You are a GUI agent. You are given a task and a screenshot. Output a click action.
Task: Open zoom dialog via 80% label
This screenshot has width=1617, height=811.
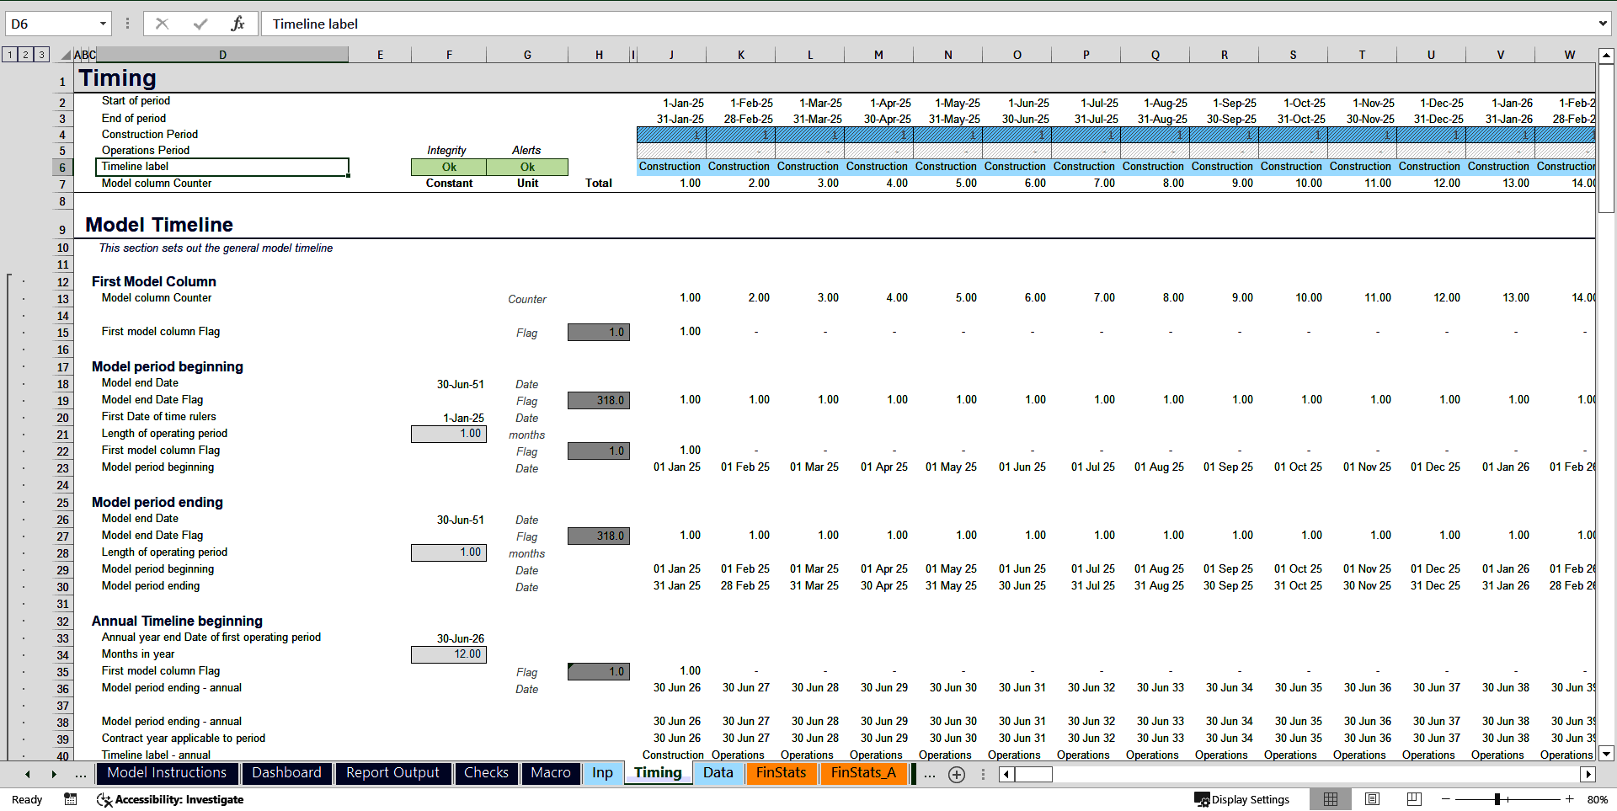1597,799
